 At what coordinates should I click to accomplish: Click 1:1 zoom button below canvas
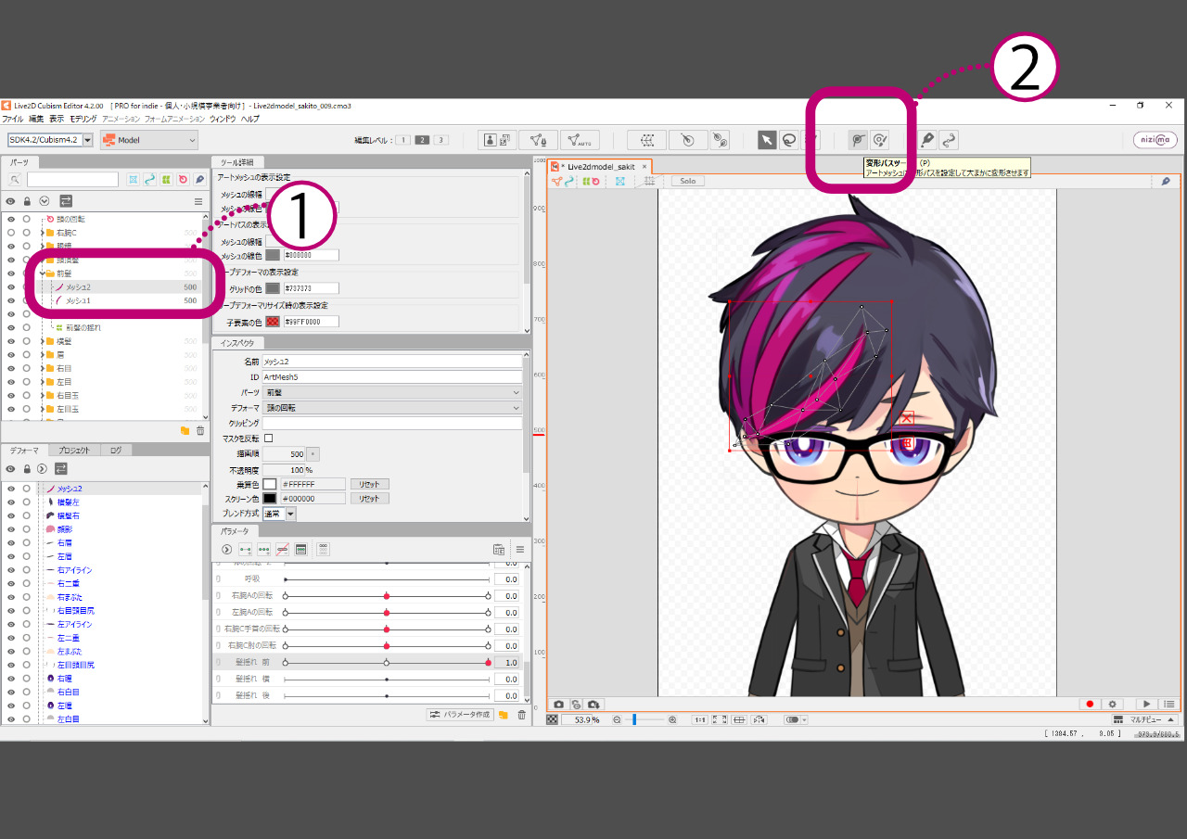699,719
